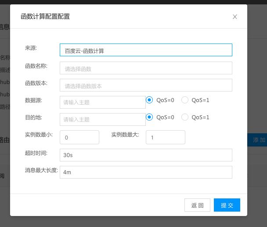Focus the 目的地 topic input field
The height and width of the screenshot is (227, 267).
pyautogui.click(x=103, y=119)
